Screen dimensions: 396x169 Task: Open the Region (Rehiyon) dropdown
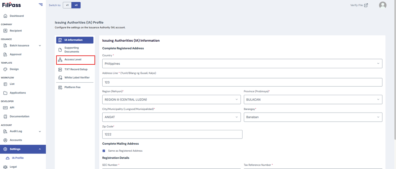[172, 99]
